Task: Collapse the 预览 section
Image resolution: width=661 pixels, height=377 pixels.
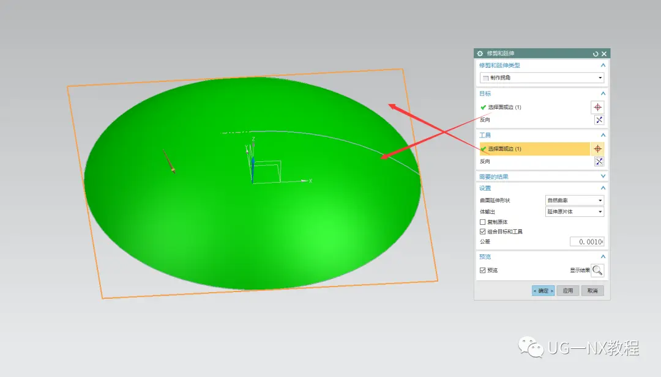Action: (603, 257)
